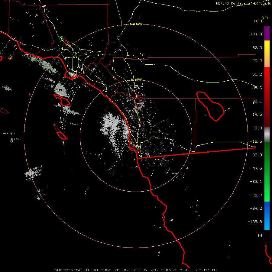Pick the blue segment of the color bar
This screenshot has width=272, height=272.
(x=267, y=215)
